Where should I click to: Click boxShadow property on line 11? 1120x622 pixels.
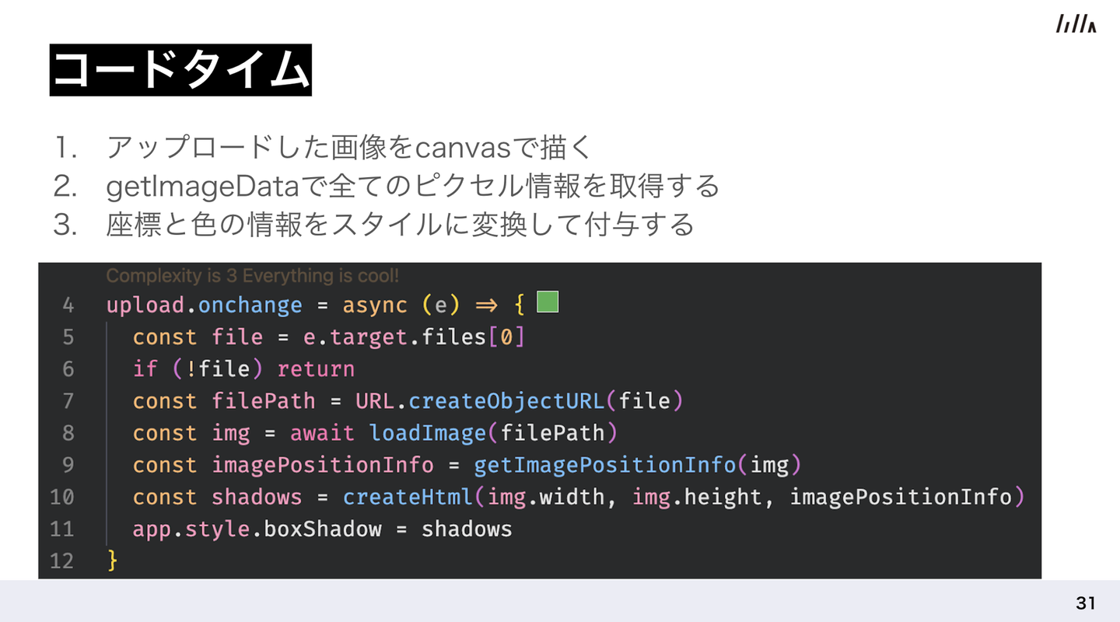(x=323, y=529)
